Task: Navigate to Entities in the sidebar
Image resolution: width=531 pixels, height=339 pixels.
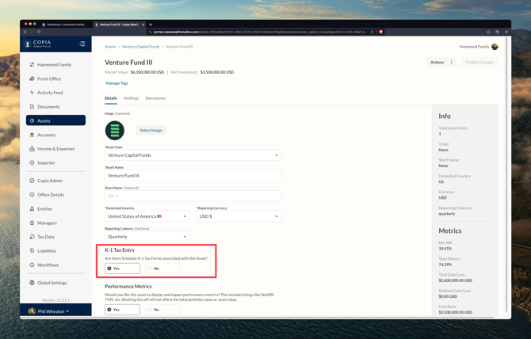Action: 44,209
